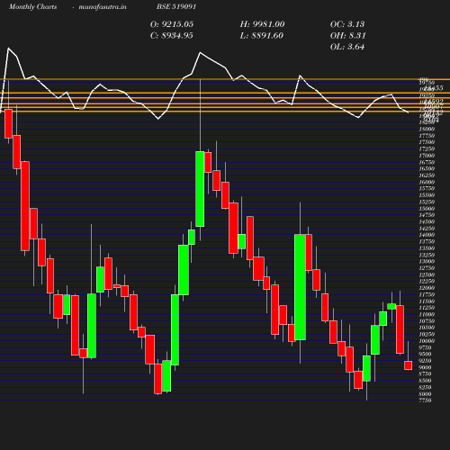
Task: Click the 15000 price axis label
Action: pyautogui.click(x=427, y=209)
